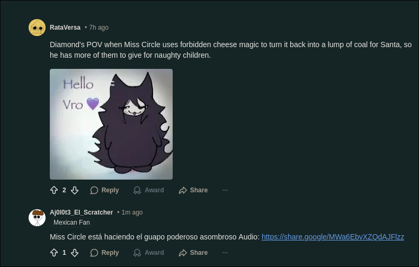Viewport: 419px width, 267px height.
Task: Share Aj0l0t3_El_Scratcher's comment
Action: 193,253
